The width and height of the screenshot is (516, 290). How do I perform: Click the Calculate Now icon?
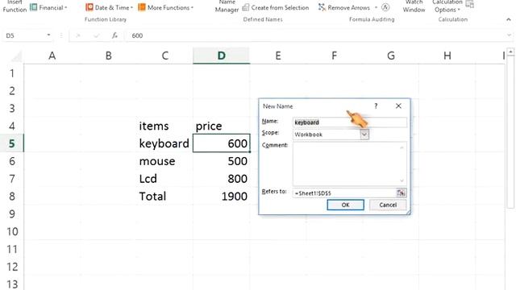(469, 4)
